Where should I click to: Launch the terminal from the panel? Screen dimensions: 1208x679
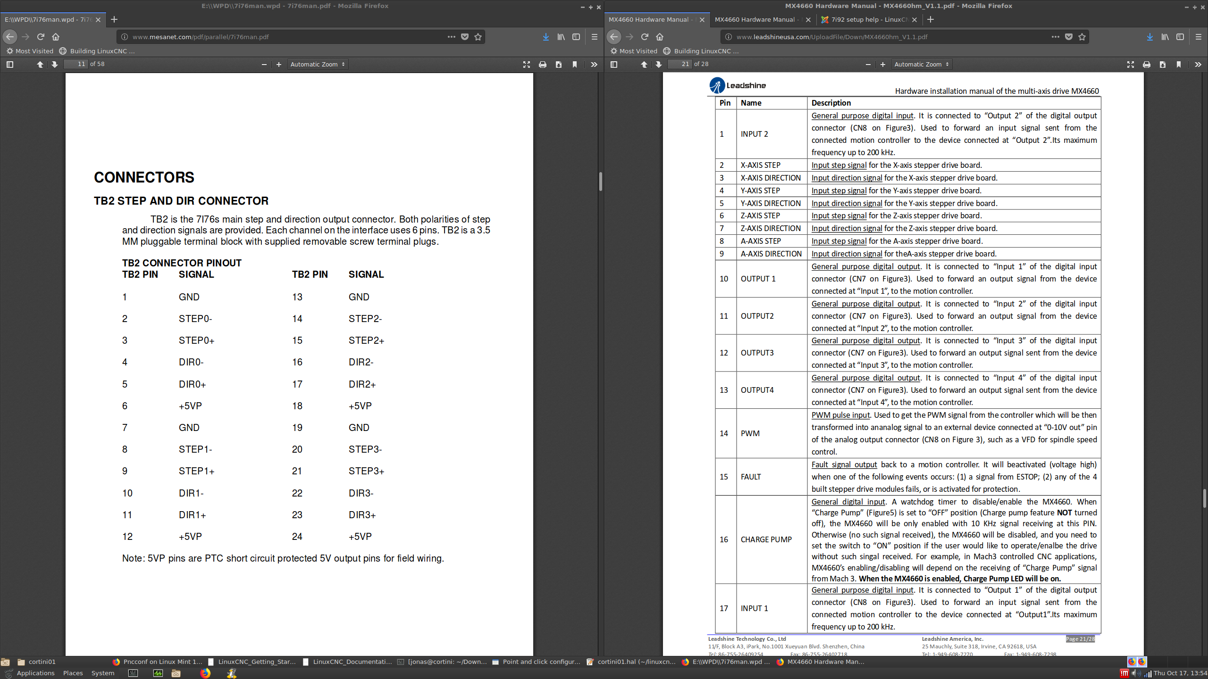[133, 673]
